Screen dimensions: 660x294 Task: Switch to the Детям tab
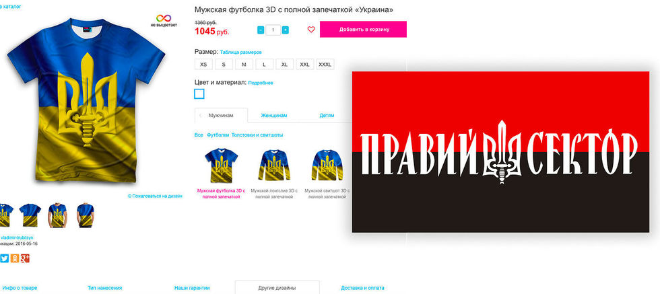(x=327, y=115)
